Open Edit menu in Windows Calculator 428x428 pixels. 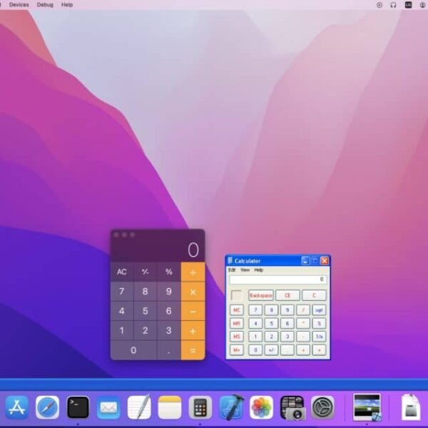pos(232,270)
